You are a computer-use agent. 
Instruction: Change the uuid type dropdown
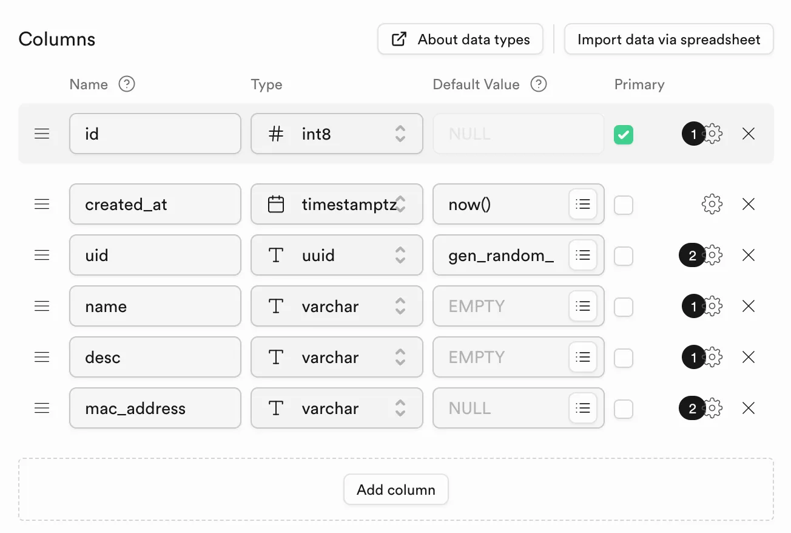pos(337,256)
